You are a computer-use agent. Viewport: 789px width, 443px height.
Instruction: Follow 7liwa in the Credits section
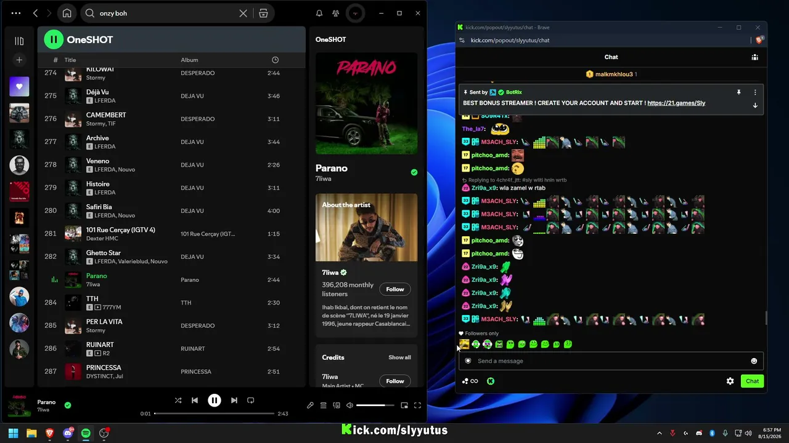(395, 381)
